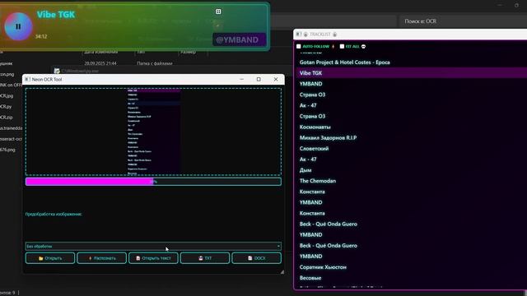Sort Explorer by Тип column
The image size is (527, 296).
(x=141, y=52)
